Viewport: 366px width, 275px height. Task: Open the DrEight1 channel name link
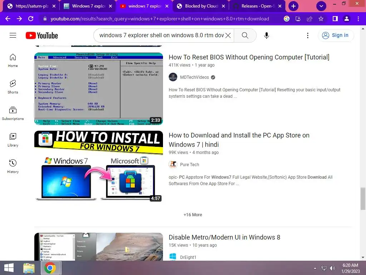(188, 257)
